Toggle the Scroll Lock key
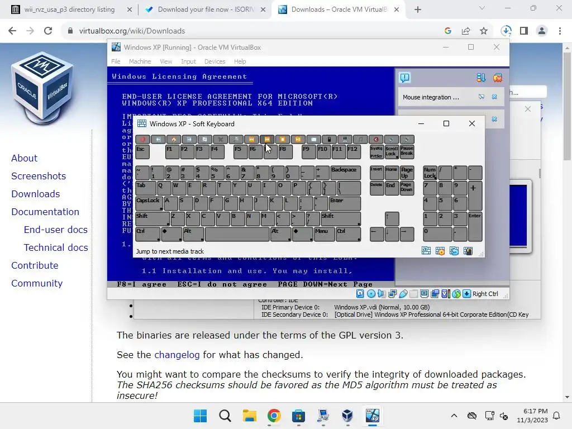572x429 pixels. click(392, 152)
